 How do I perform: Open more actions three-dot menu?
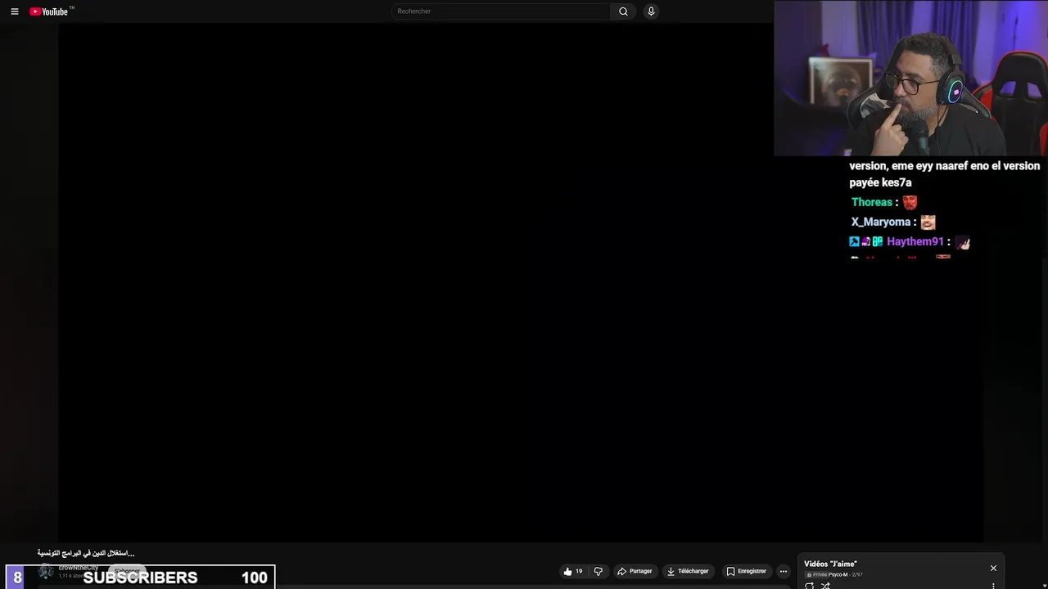(784, 571)
